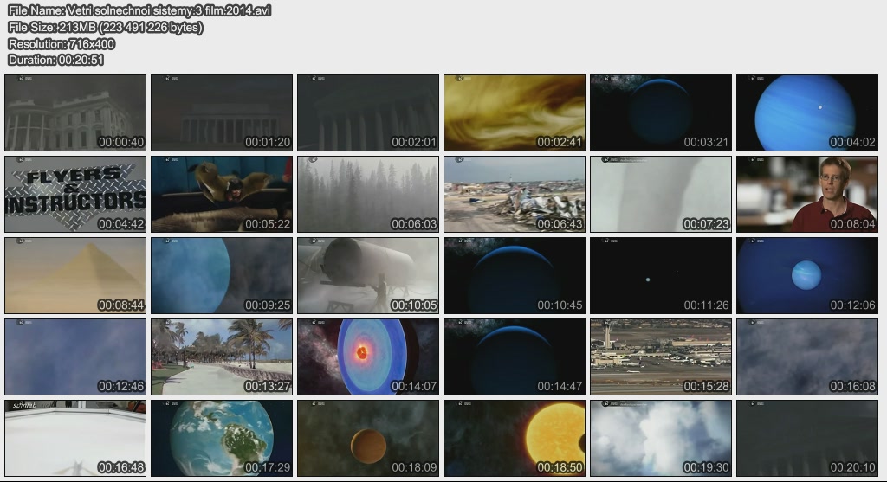Image resolution: width=887 pixels, height=482 pixels.
Task: Open the blue Neptune thumbnail at 00:04:02
Action: pyautogui.click(x=806, y=112)
